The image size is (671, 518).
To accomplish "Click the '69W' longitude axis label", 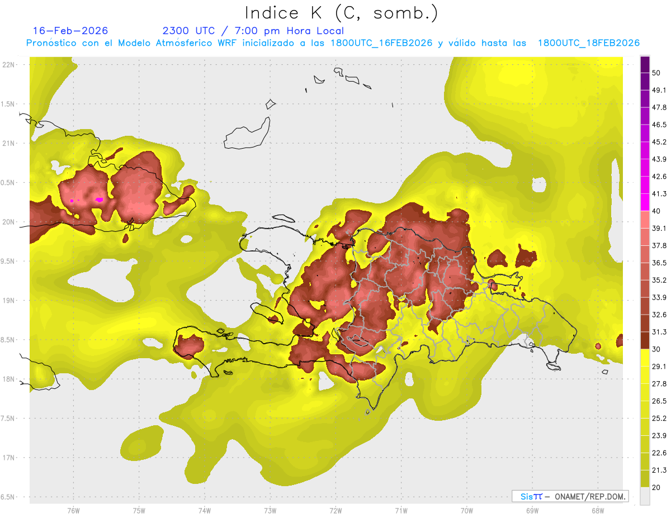I will point(532,511).
